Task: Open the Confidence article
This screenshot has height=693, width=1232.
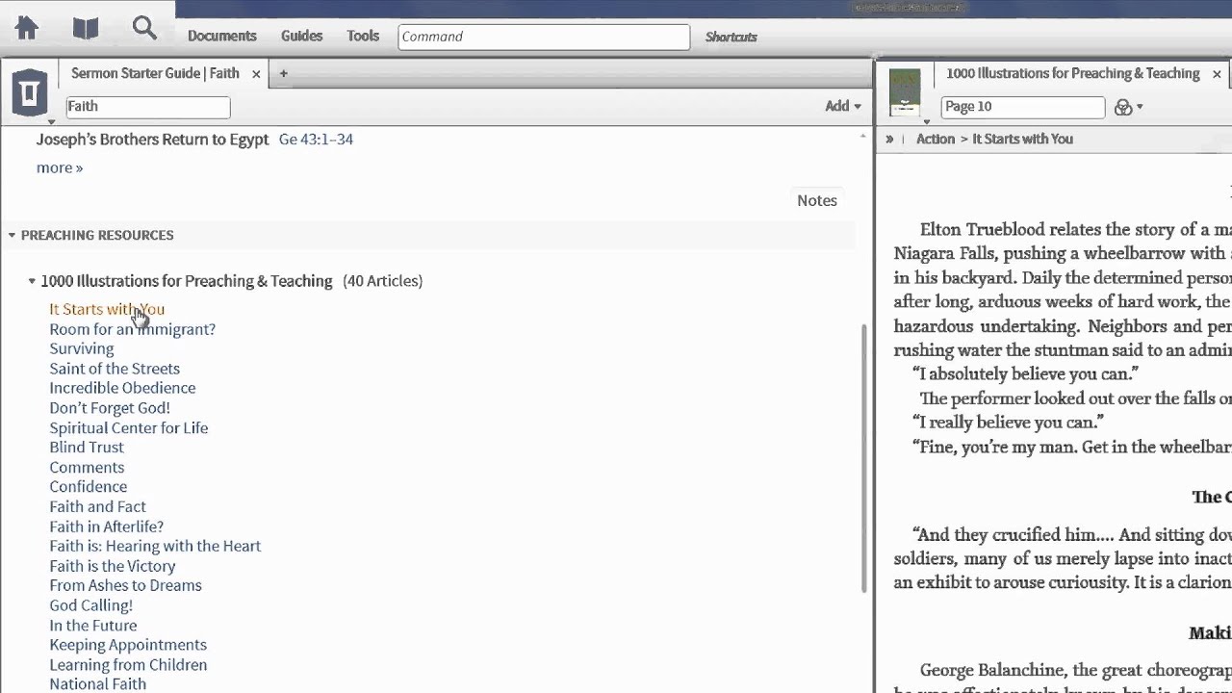Action: point(89,487)
